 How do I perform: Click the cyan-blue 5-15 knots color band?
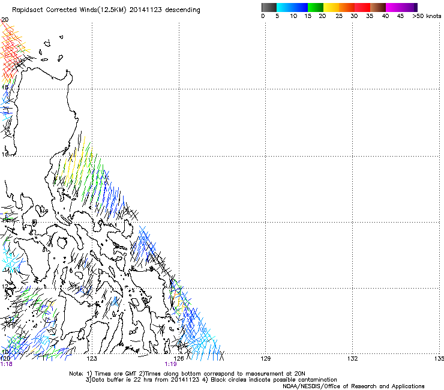click(292, 7)
